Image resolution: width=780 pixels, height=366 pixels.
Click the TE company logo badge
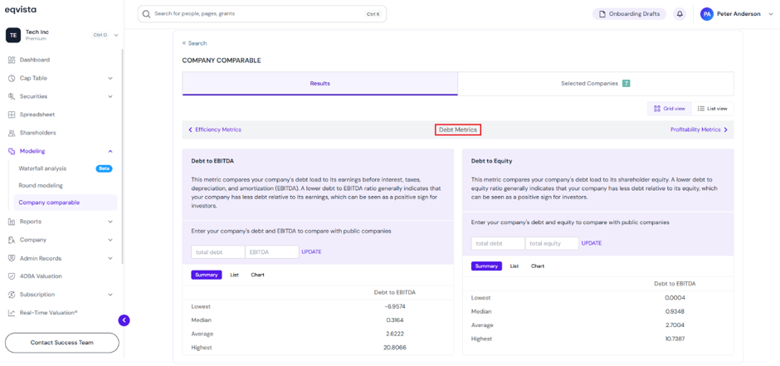coord(13,35)
